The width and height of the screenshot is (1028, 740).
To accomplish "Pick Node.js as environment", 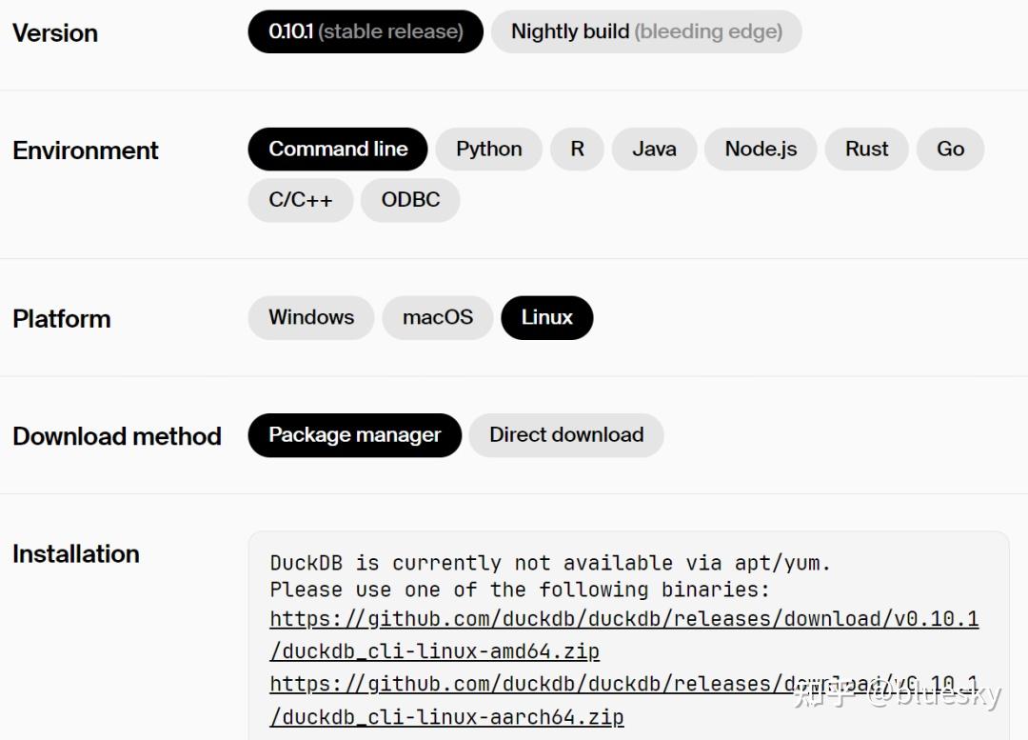I will 761,149.
